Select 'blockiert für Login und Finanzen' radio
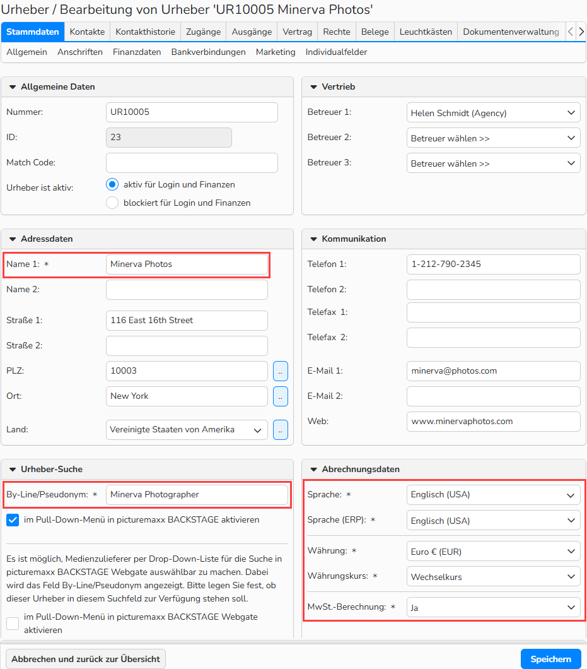Screen dimensions: 587x669 pyautogui.click(x=112, y=203)
